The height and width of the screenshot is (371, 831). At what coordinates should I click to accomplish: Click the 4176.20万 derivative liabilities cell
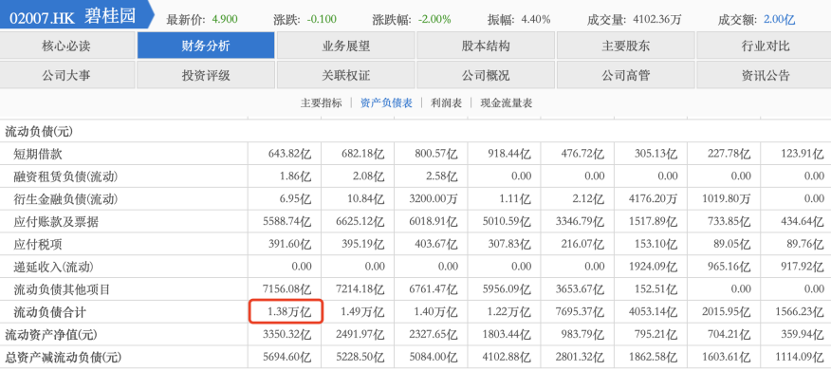653,199
